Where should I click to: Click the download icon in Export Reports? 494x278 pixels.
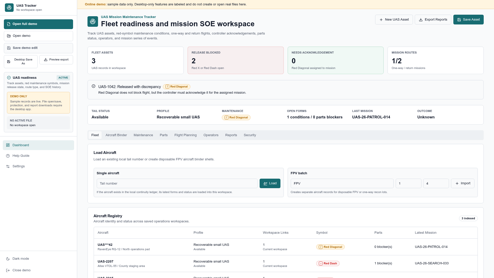(x=421, y=20)
